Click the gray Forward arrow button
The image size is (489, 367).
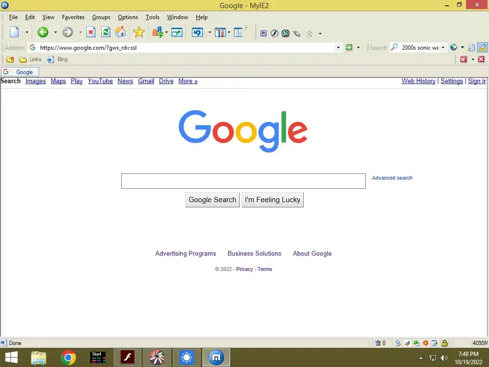click(67, 32)
